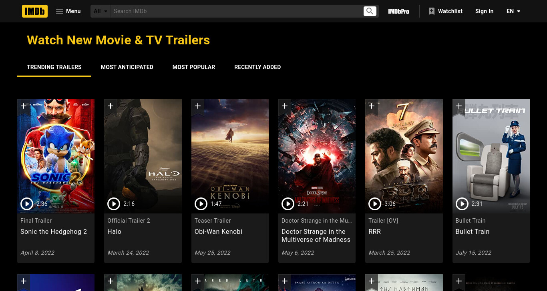
Task: Add Obi-Wan Kenobi to watchlist
Action: click(198, 107)
